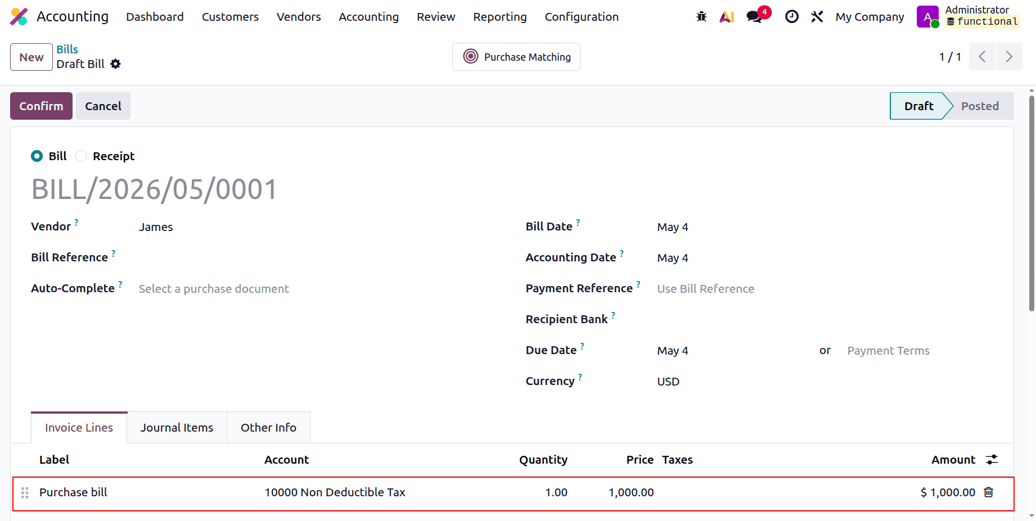The width and height of the screenshot is (1036, 521).
Task: Select the Receipt radio option
Action: [82, 156]
